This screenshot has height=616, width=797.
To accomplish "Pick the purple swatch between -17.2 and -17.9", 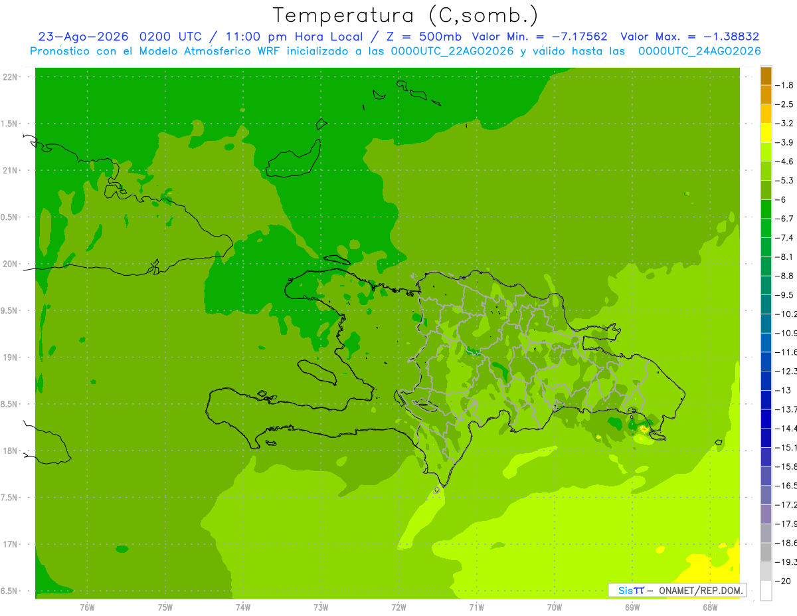I will point(766,514).
